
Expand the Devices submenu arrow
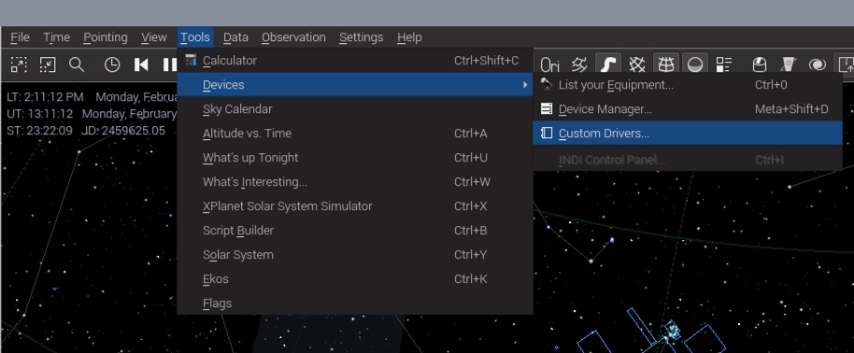525,84
